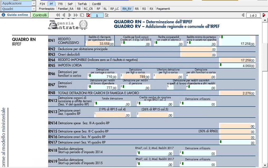The width and height of the screenshot is (268, 168).
Task: Click RN6 detrazione per coniuge a carico field
Action: 102,76
